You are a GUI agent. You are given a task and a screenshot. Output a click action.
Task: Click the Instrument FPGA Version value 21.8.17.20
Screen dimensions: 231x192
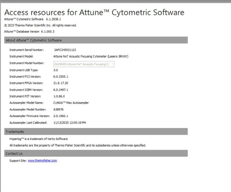(61, 83)
